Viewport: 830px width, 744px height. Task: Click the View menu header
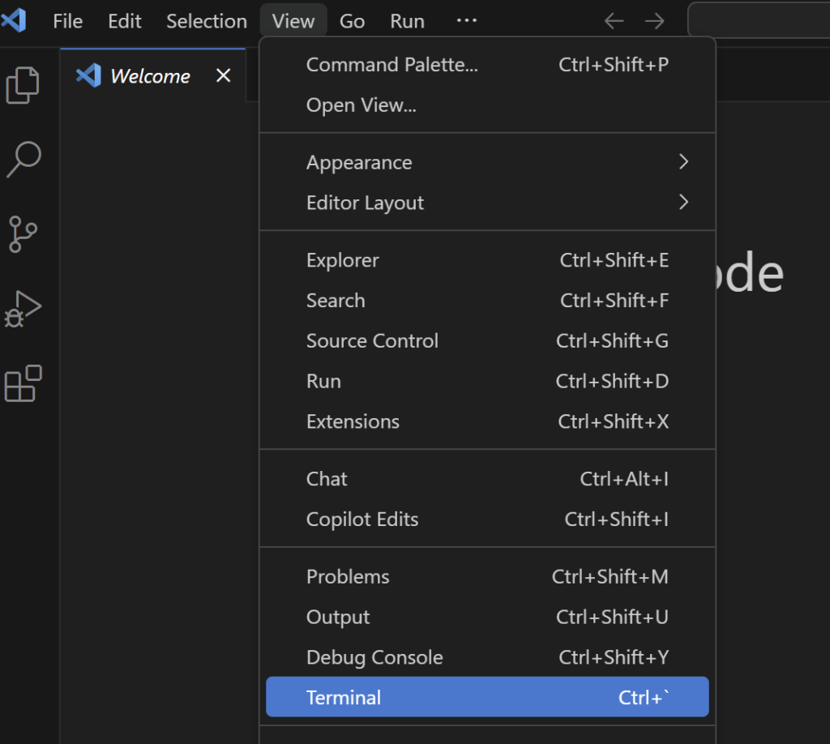coord(293,21)
